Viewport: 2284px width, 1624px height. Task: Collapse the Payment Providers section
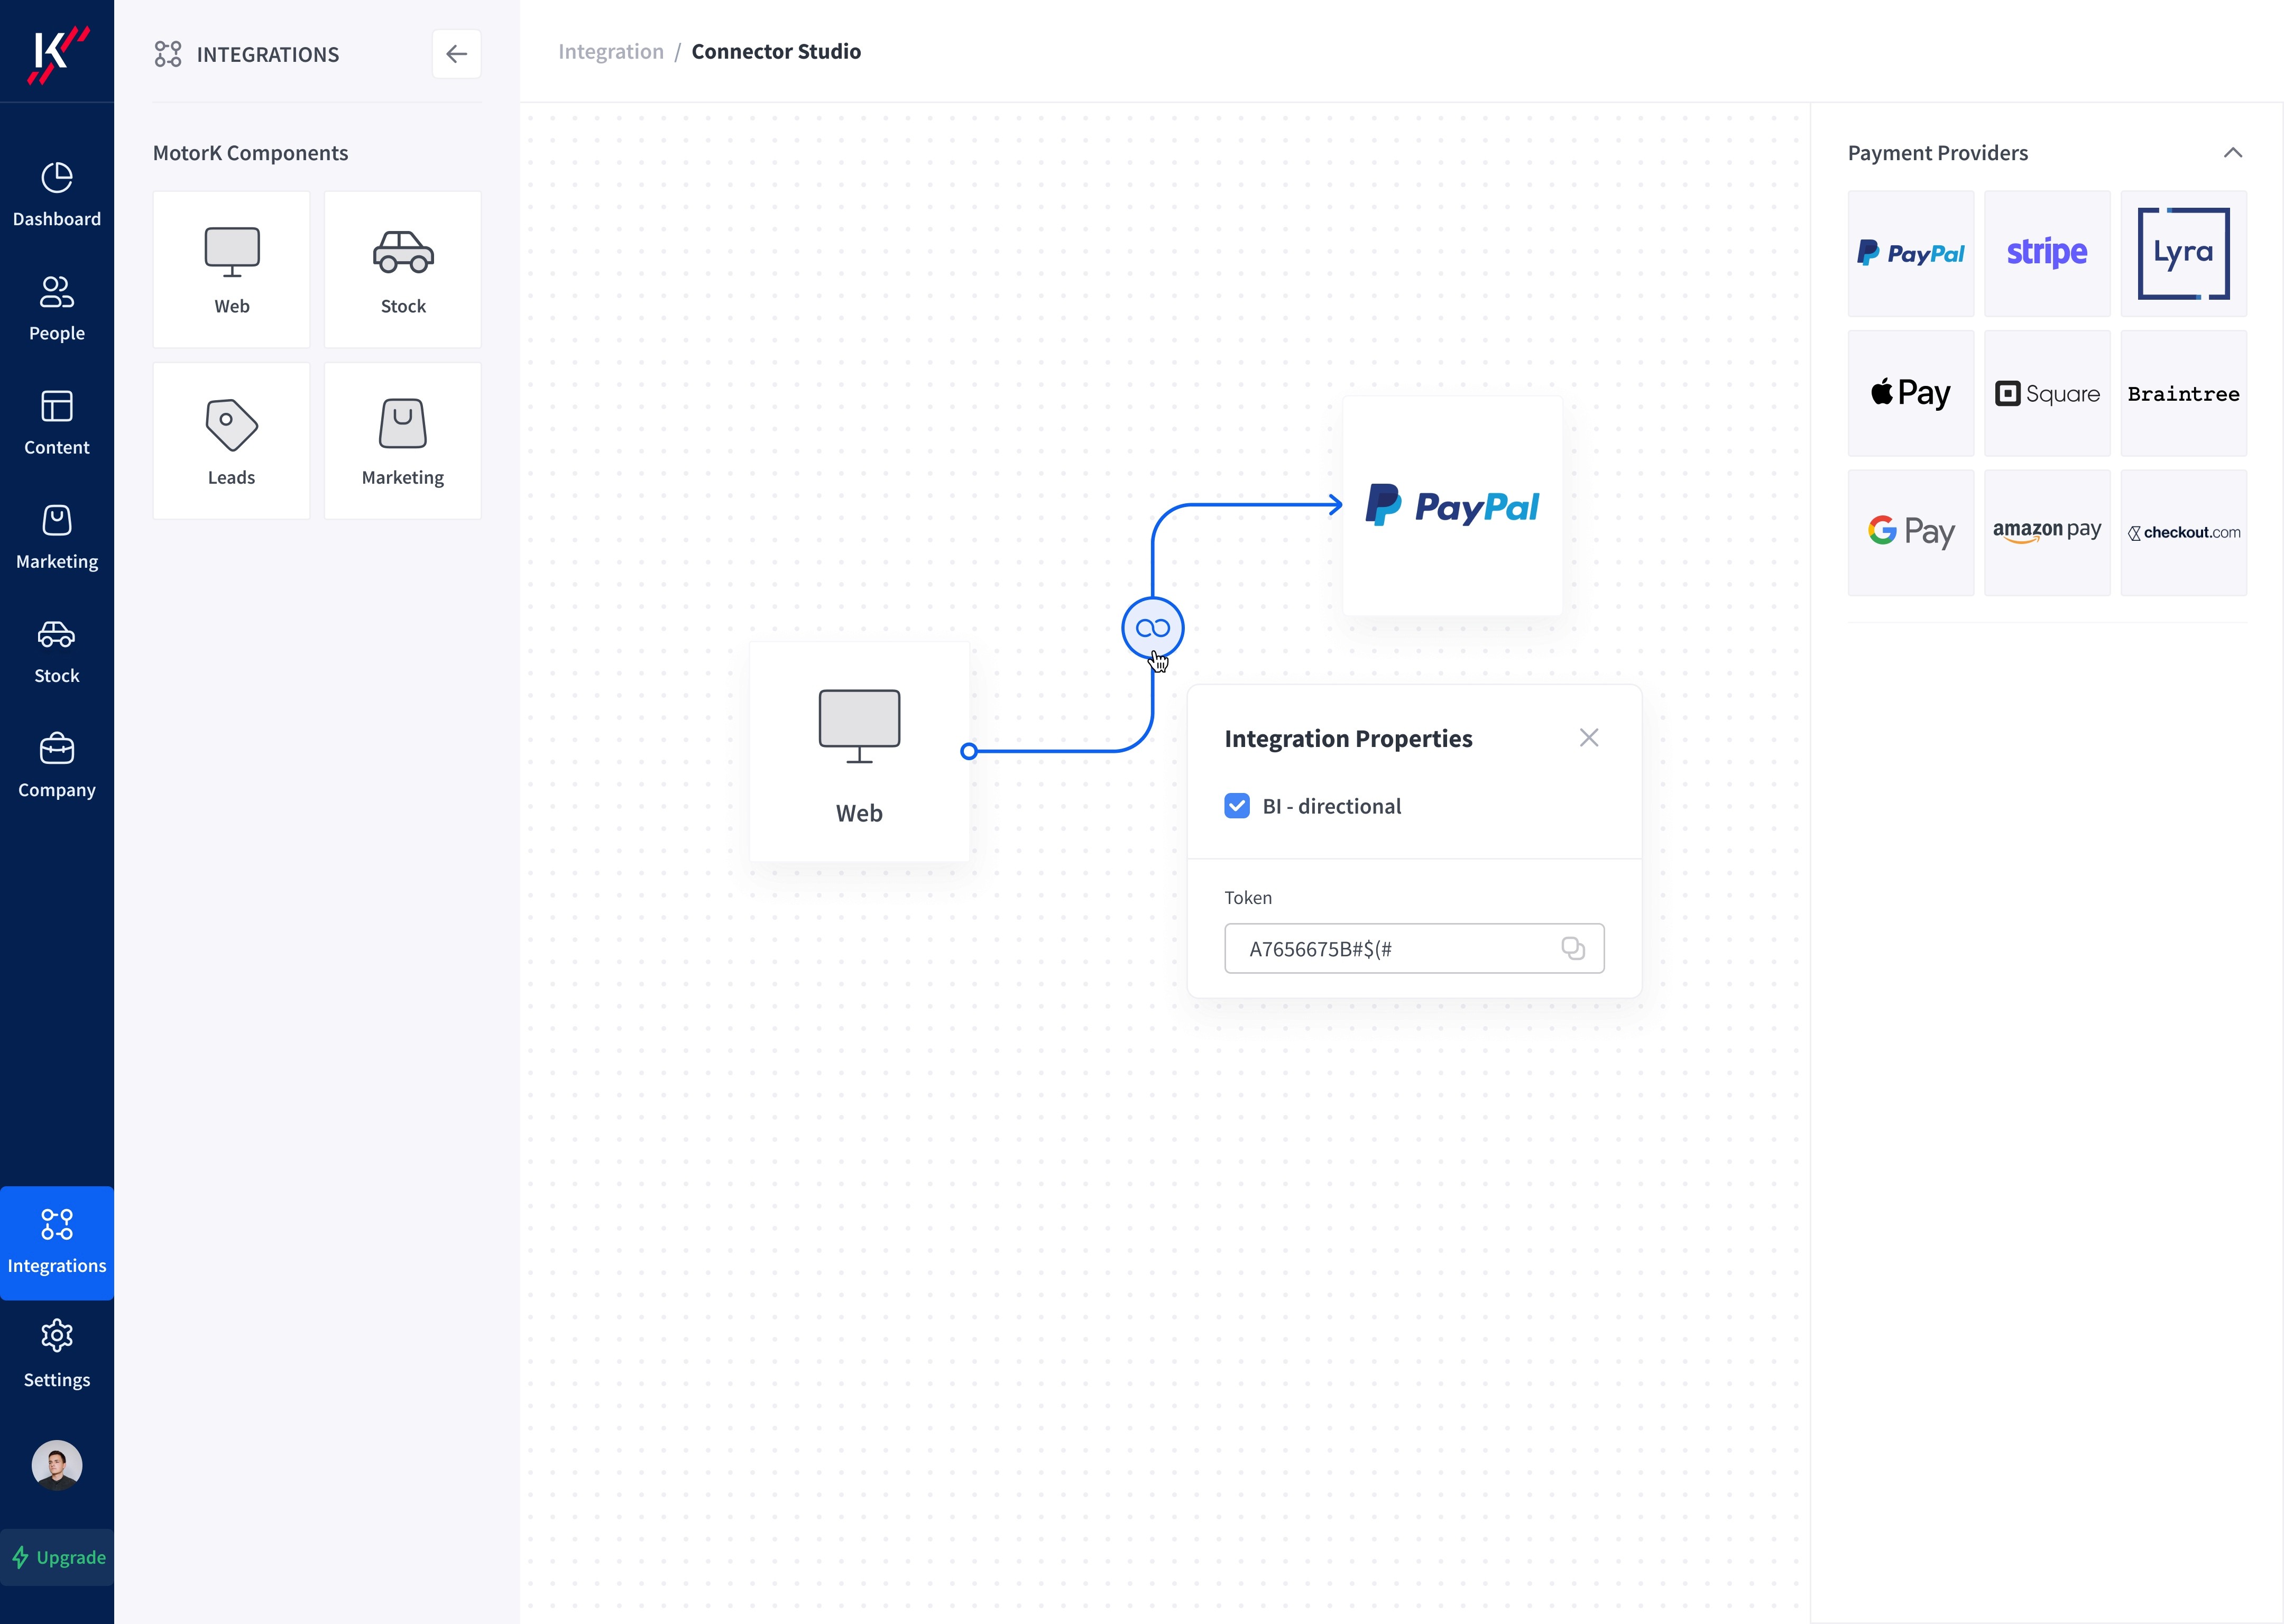[x=2233, y=153]
